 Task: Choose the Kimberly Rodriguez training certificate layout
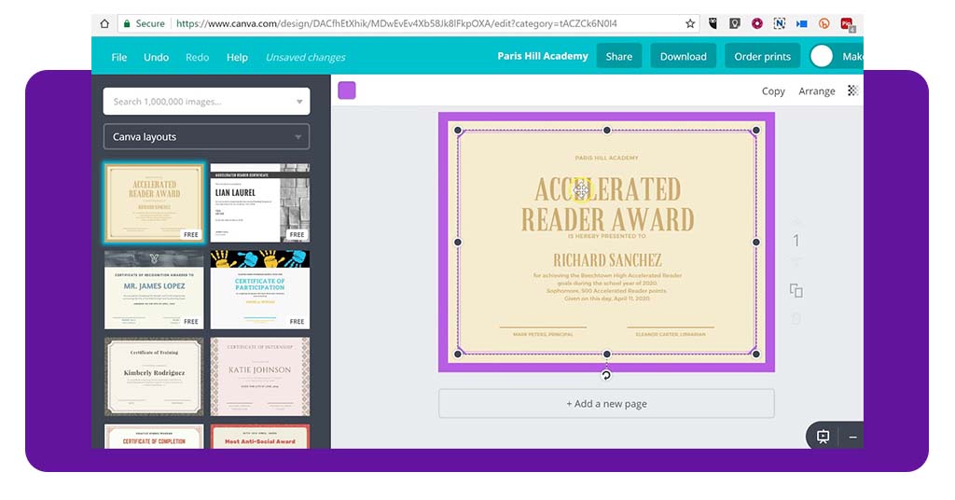(154, 376)
